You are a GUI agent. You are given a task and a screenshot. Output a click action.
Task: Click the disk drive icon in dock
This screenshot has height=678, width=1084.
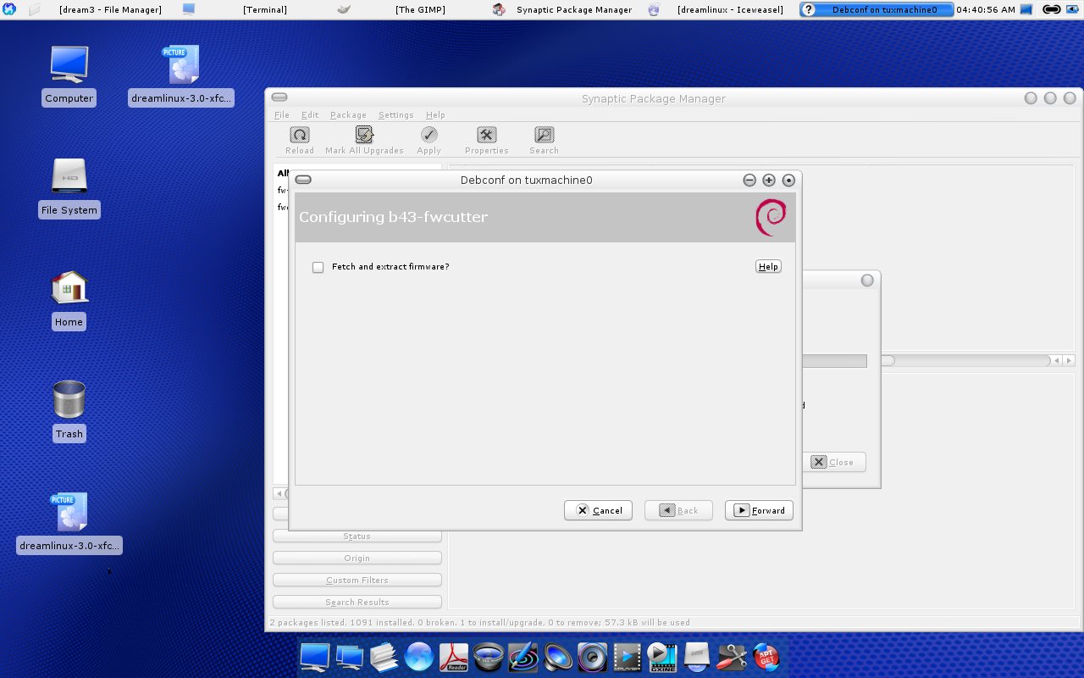696,657
